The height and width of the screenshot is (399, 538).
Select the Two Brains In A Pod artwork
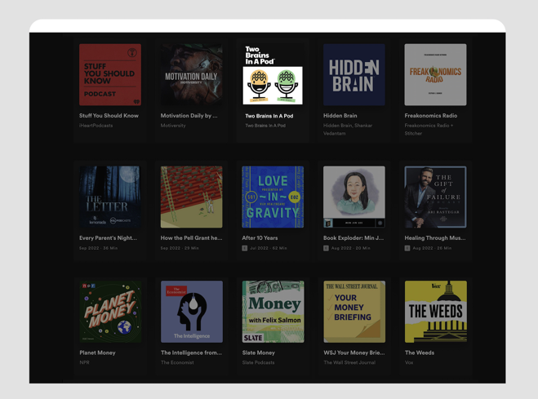(273, 75)
